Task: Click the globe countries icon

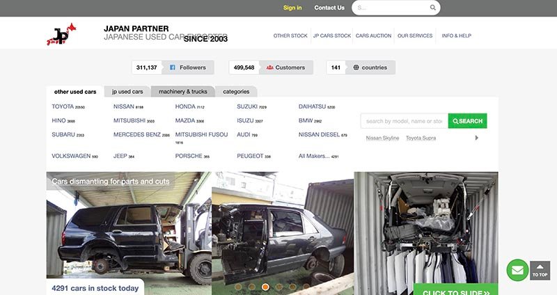Action: (356, 67)
